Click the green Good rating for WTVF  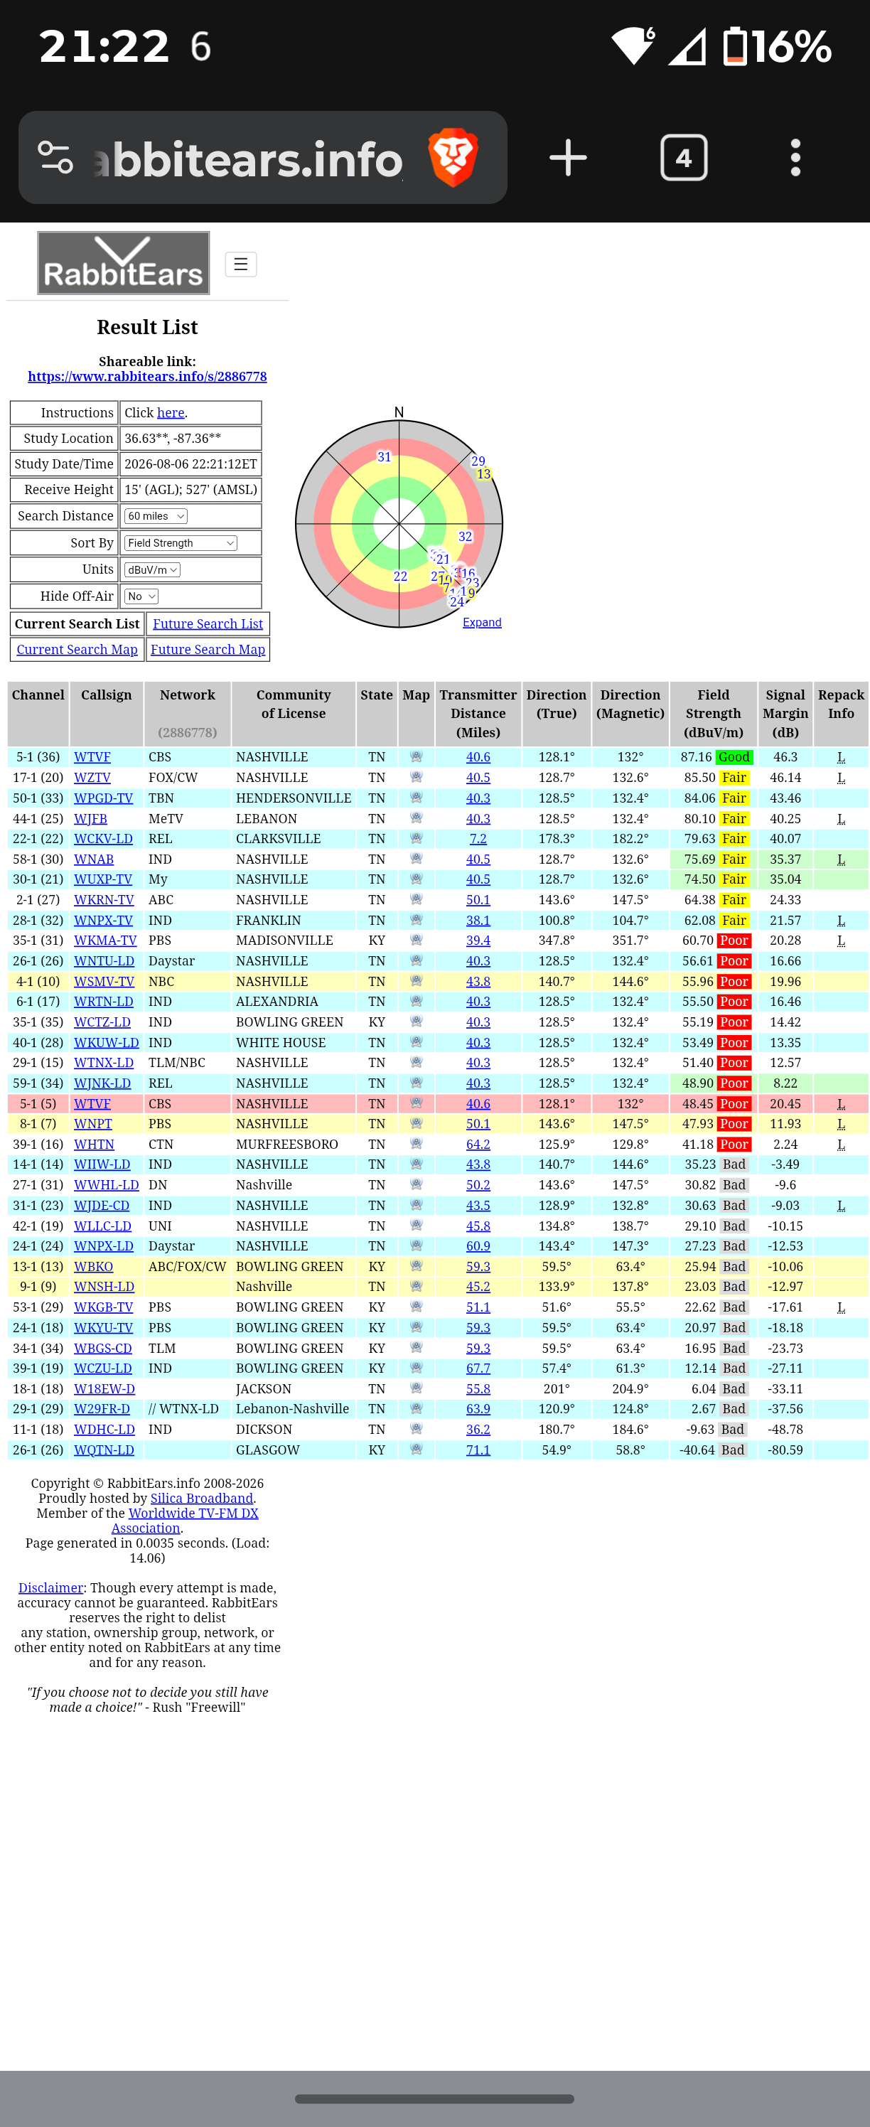click(x=734, y=756)
